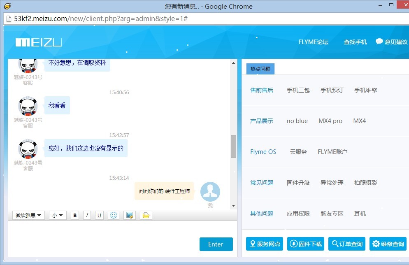The width and height of the screenshot is (409, 265).
Task: Open the 应用权限 topic
Action: click(x=298, y=214)
